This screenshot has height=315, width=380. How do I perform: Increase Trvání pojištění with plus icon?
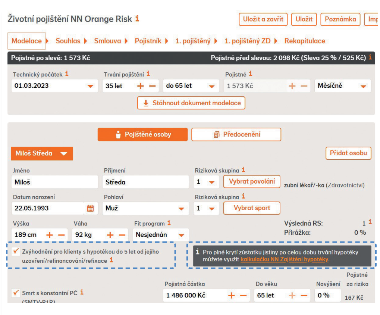[x=141, y=86]
